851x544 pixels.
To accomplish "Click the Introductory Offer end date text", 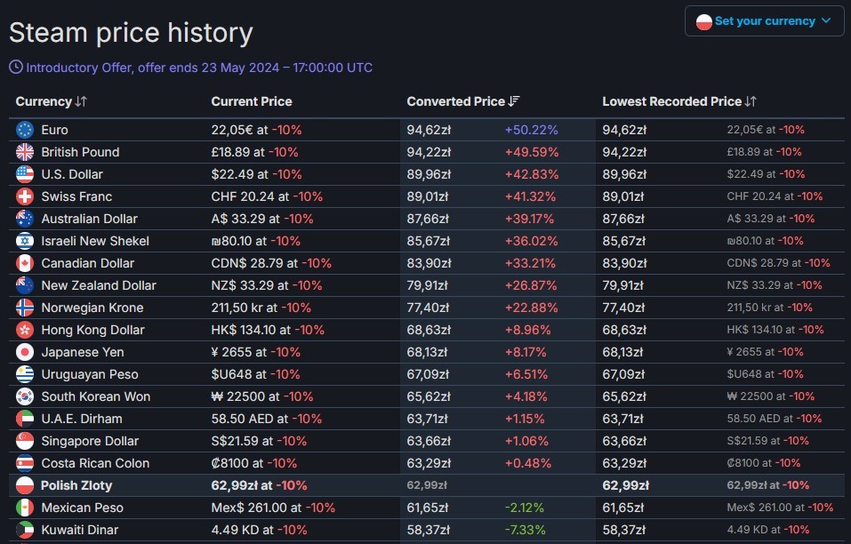I will coord(199,68).
